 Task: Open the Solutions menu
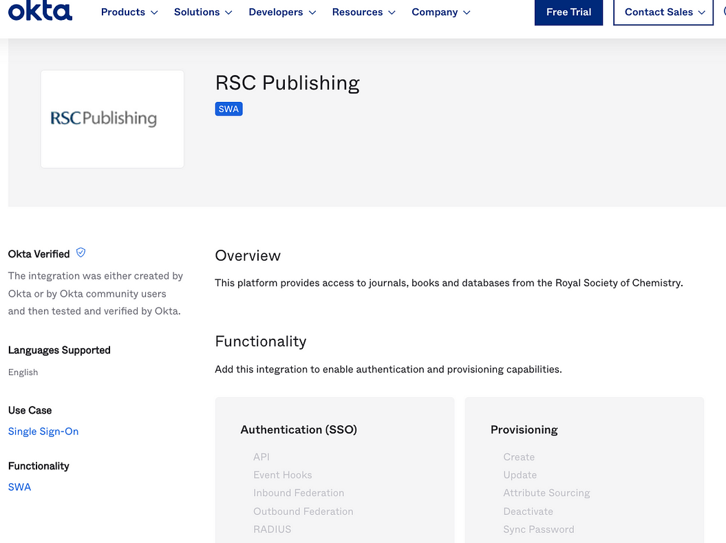click(x=203, y=12)
